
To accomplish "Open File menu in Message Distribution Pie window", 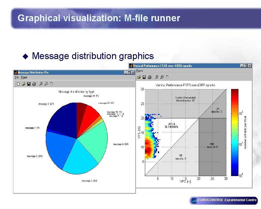I will tap(17, 77).
